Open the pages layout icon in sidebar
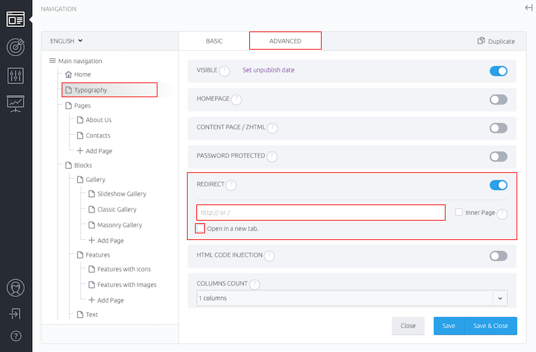 15,19
